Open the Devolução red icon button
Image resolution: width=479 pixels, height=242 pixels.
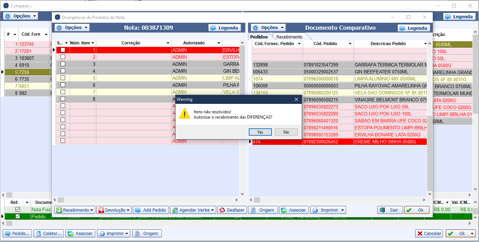114,210
